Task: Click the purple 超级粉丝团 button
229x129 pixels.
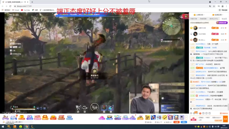Action: [222, 23]
